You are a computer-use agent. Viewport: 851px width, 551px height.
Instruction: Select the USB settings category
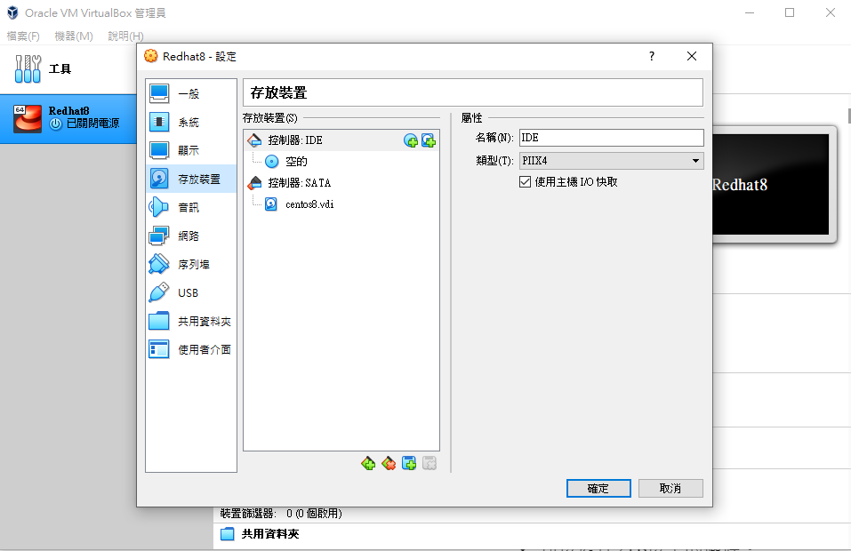click(189, 292)
